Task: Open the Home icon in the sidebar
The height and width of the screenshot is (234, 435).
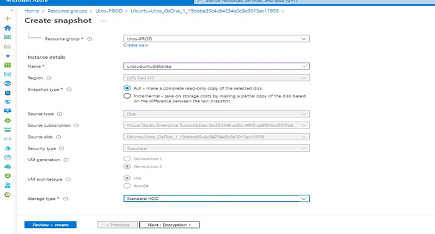Action: [7, 28]
